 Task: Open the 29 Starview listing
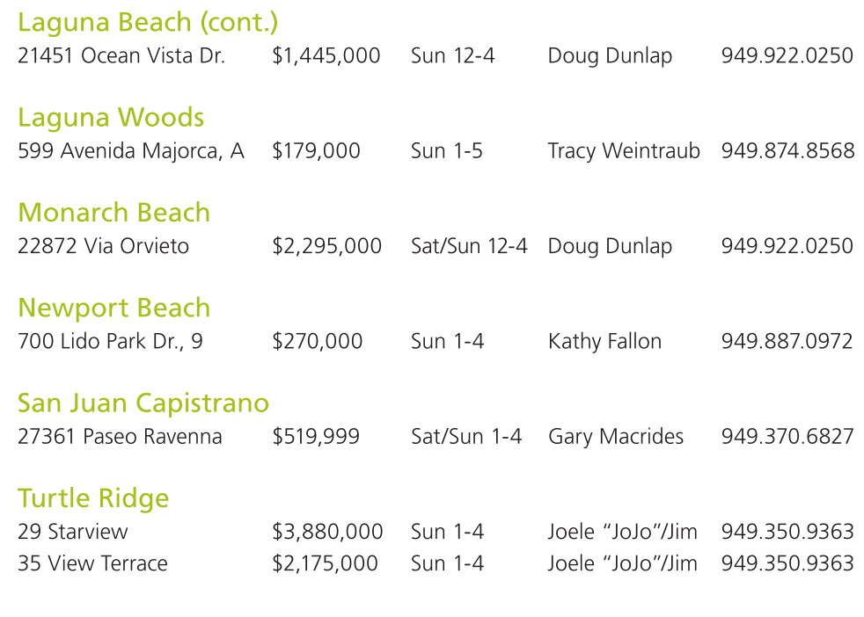(73, 532)
